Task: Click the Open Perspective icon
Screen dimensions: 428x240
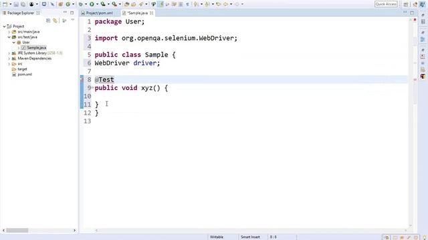Action: pos(406,5)
